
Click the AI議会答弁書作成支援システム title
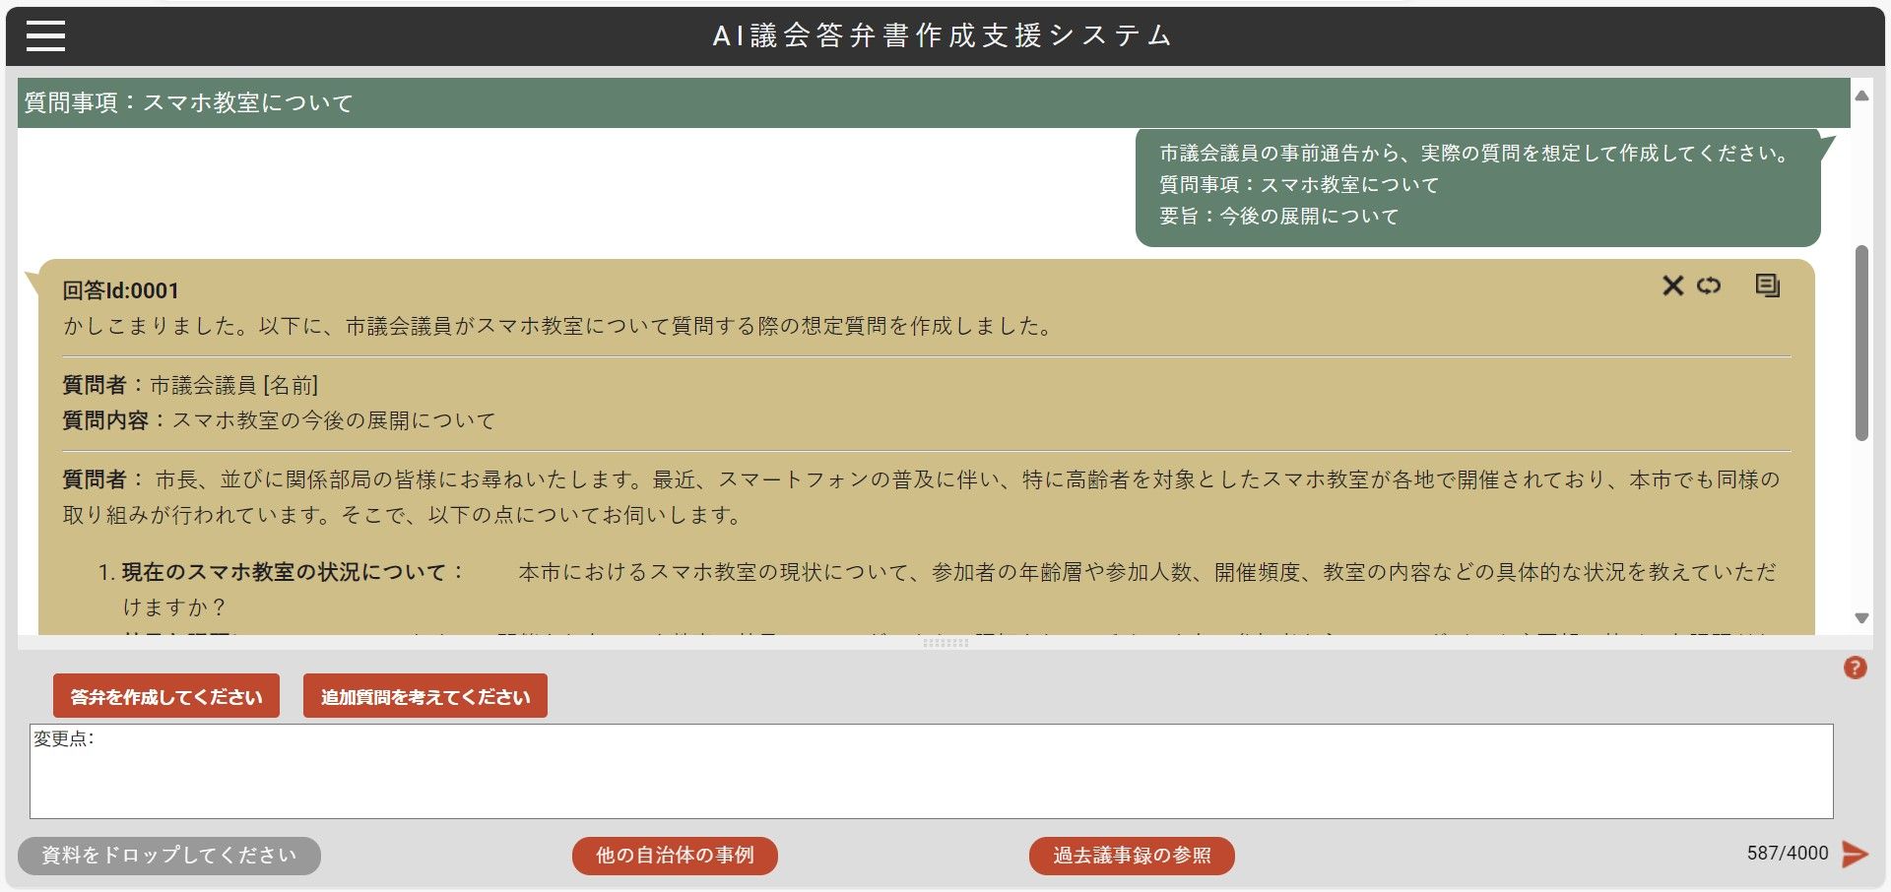point(943,36)
